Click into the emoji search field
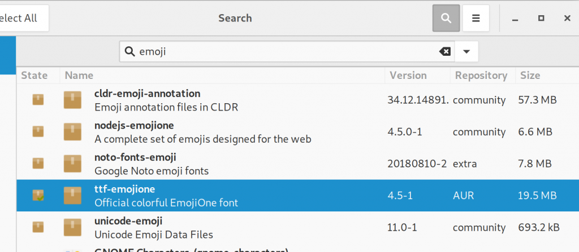Screen dimensions: 579x252 click(x=287, y=51)
